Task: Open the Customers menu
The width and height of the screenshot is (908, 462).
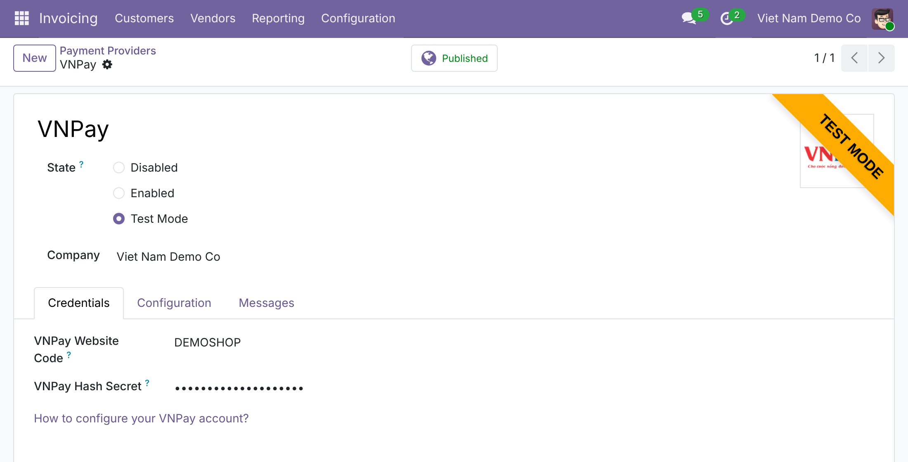Action: pos(144,18)
